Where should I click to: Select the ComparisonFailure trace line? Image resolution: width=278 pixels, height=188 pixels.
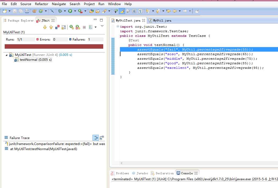click(55, 144)
